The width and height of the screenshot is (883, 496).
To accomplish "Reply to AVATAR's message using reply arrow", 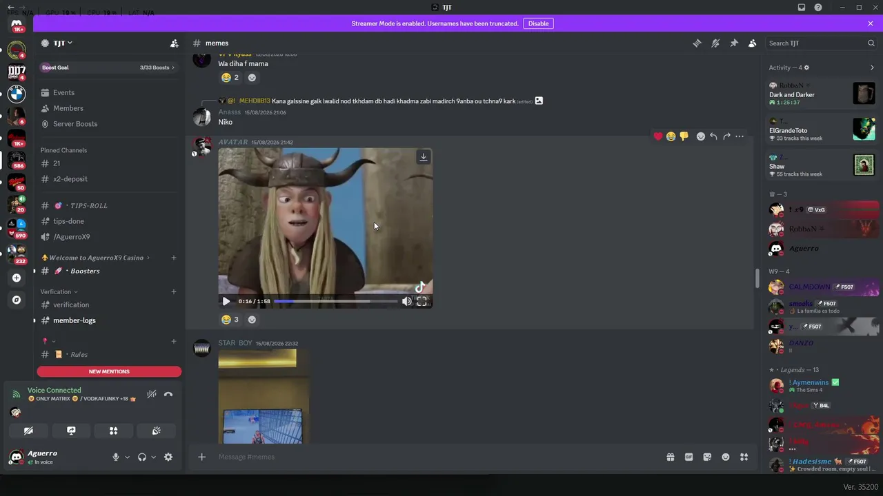I will 713,136.
